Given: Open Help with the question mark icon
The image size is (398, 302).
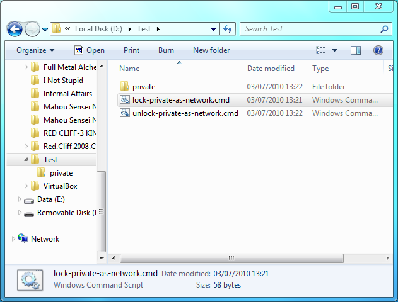Looking at the screenshot, I should pyautogui.click(x=378, y=50).
